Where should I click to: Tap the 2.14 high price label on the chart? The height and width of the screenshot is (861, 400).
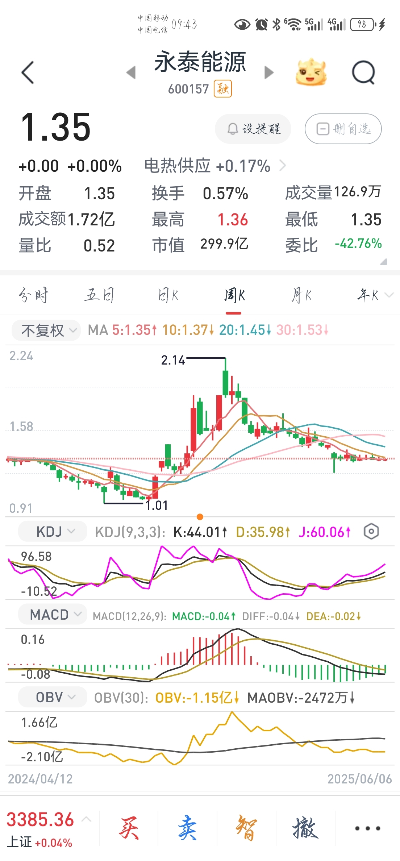click(x=173, y=360)
